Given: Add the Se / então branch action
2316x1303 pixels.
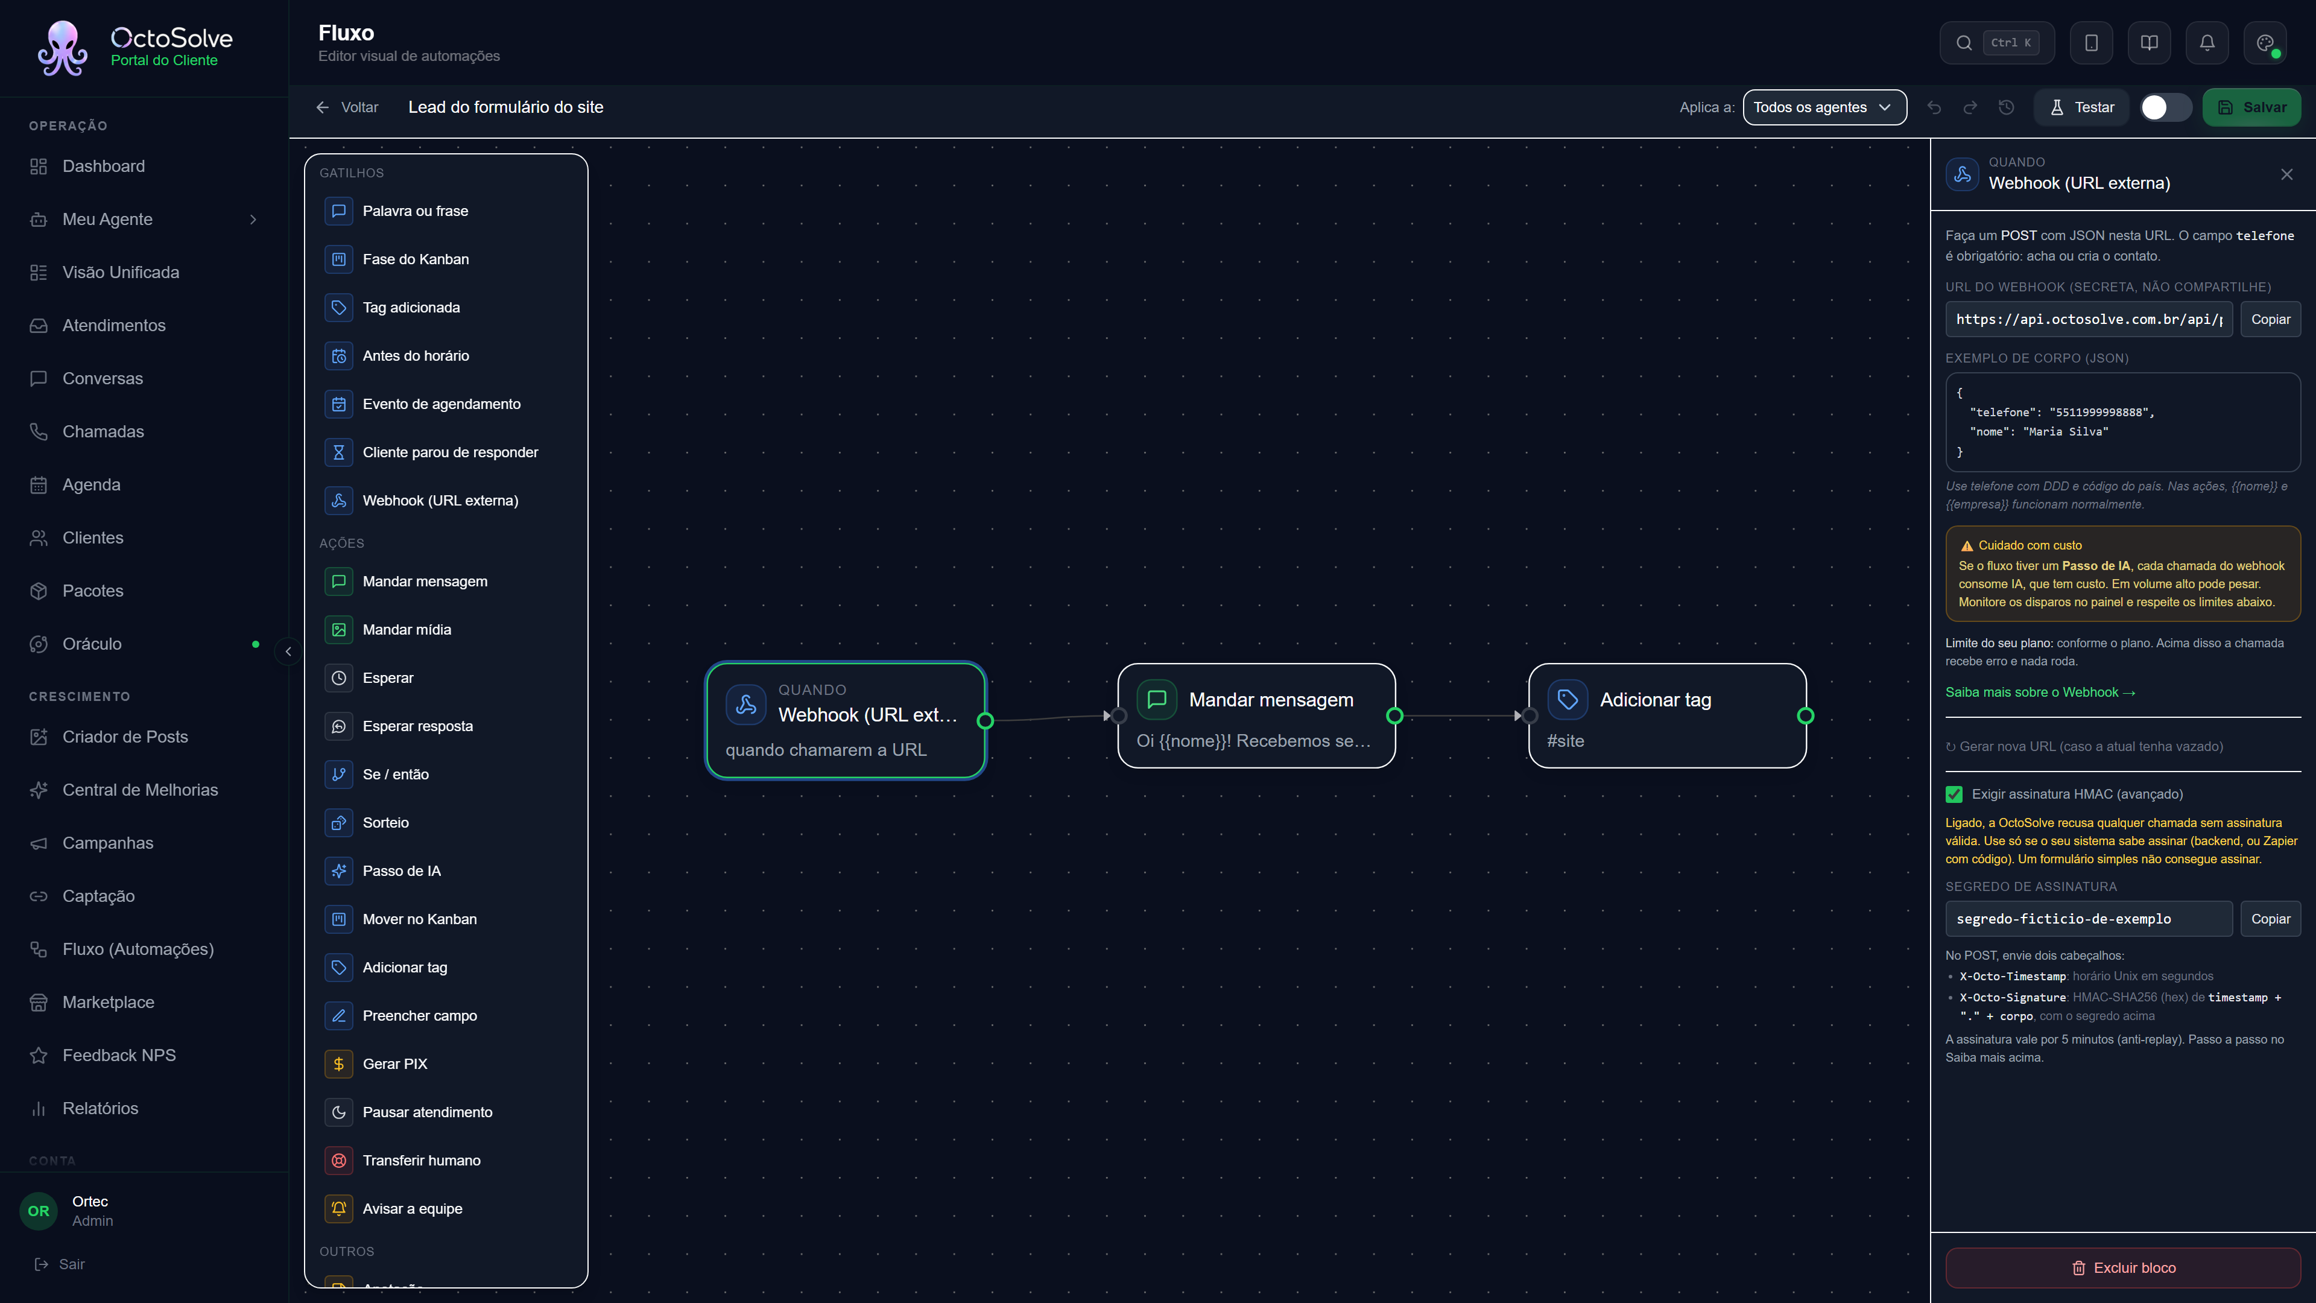Looking at the screenshot, I should pyautogui.click(x=446, y=774).
